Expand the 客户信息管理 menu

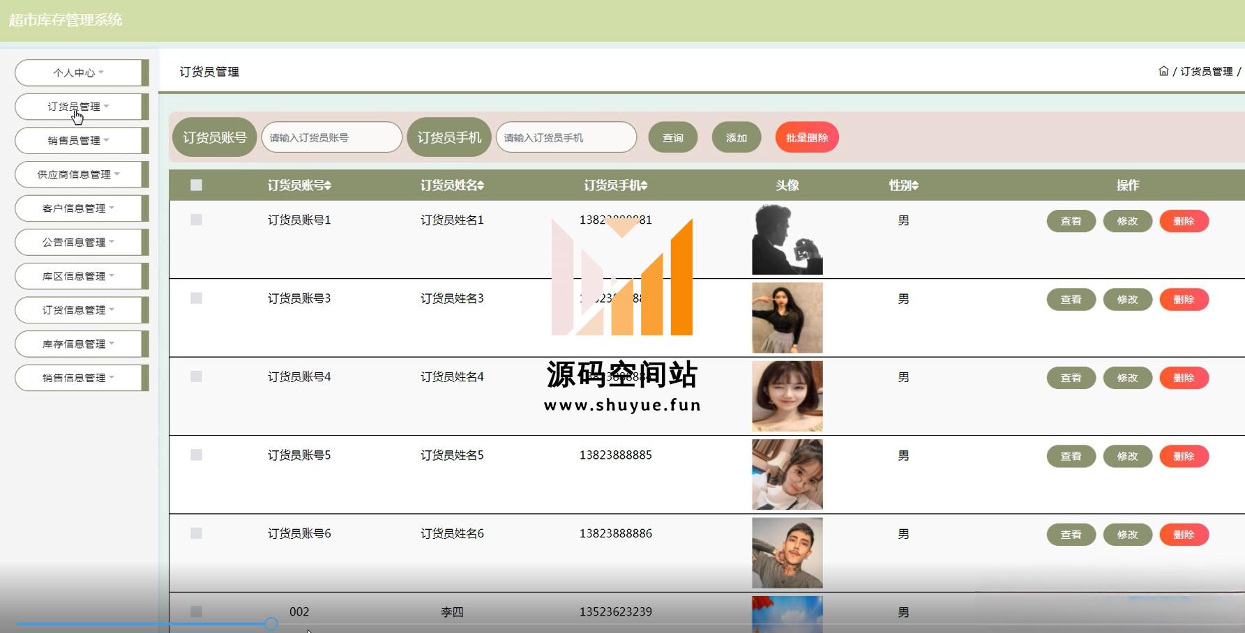tap(82, 208)
